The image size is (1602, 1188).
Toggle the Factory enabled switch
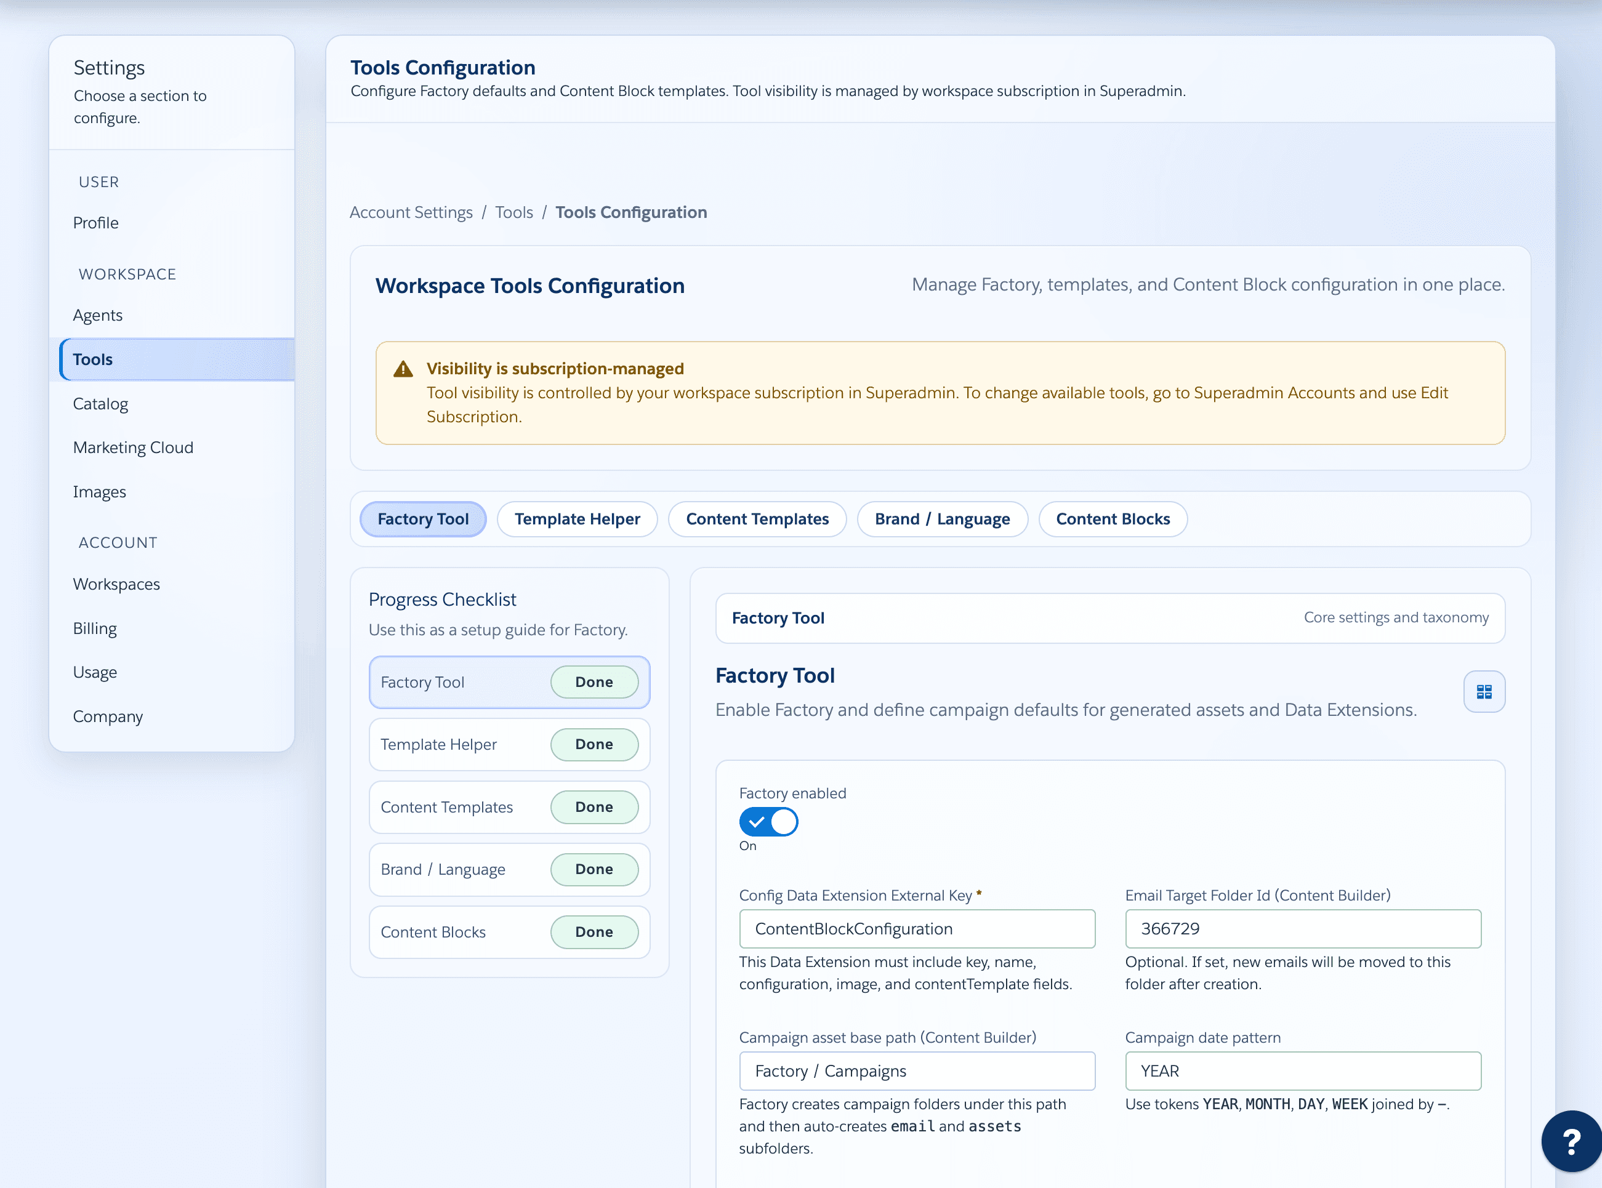click(768, 821)
